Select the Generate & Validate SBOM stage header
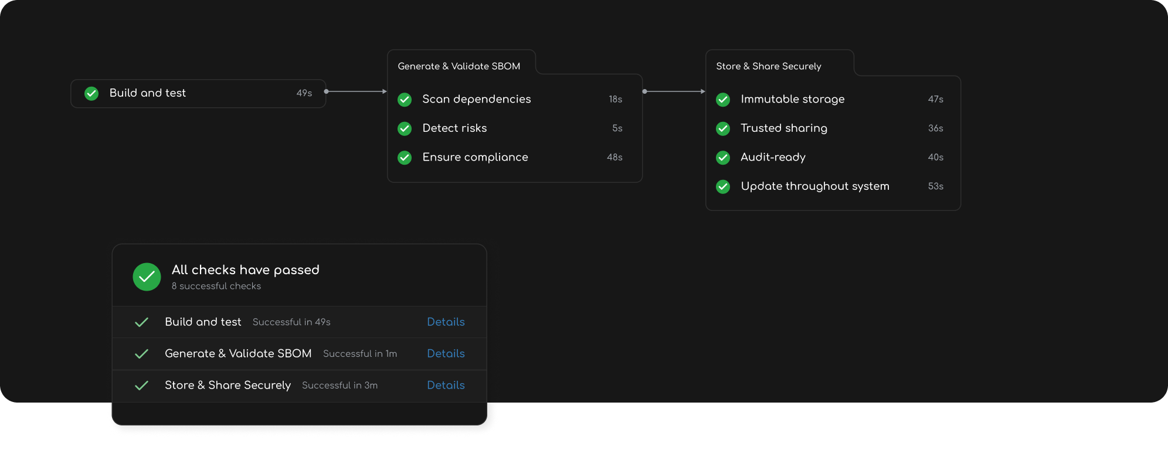1168x460 pixels. 459,66
